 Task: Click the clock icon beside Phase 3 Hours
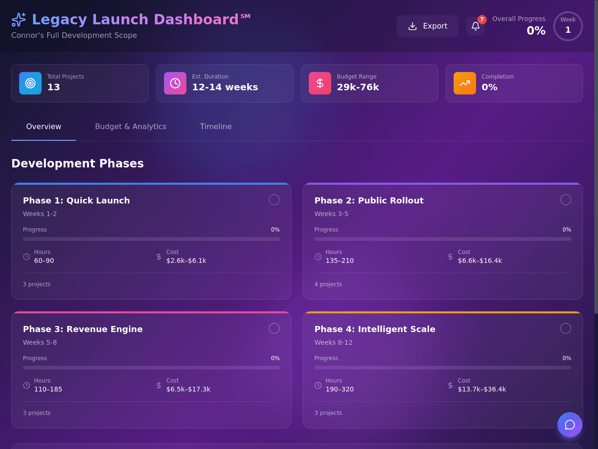click(x=27, y=385)
